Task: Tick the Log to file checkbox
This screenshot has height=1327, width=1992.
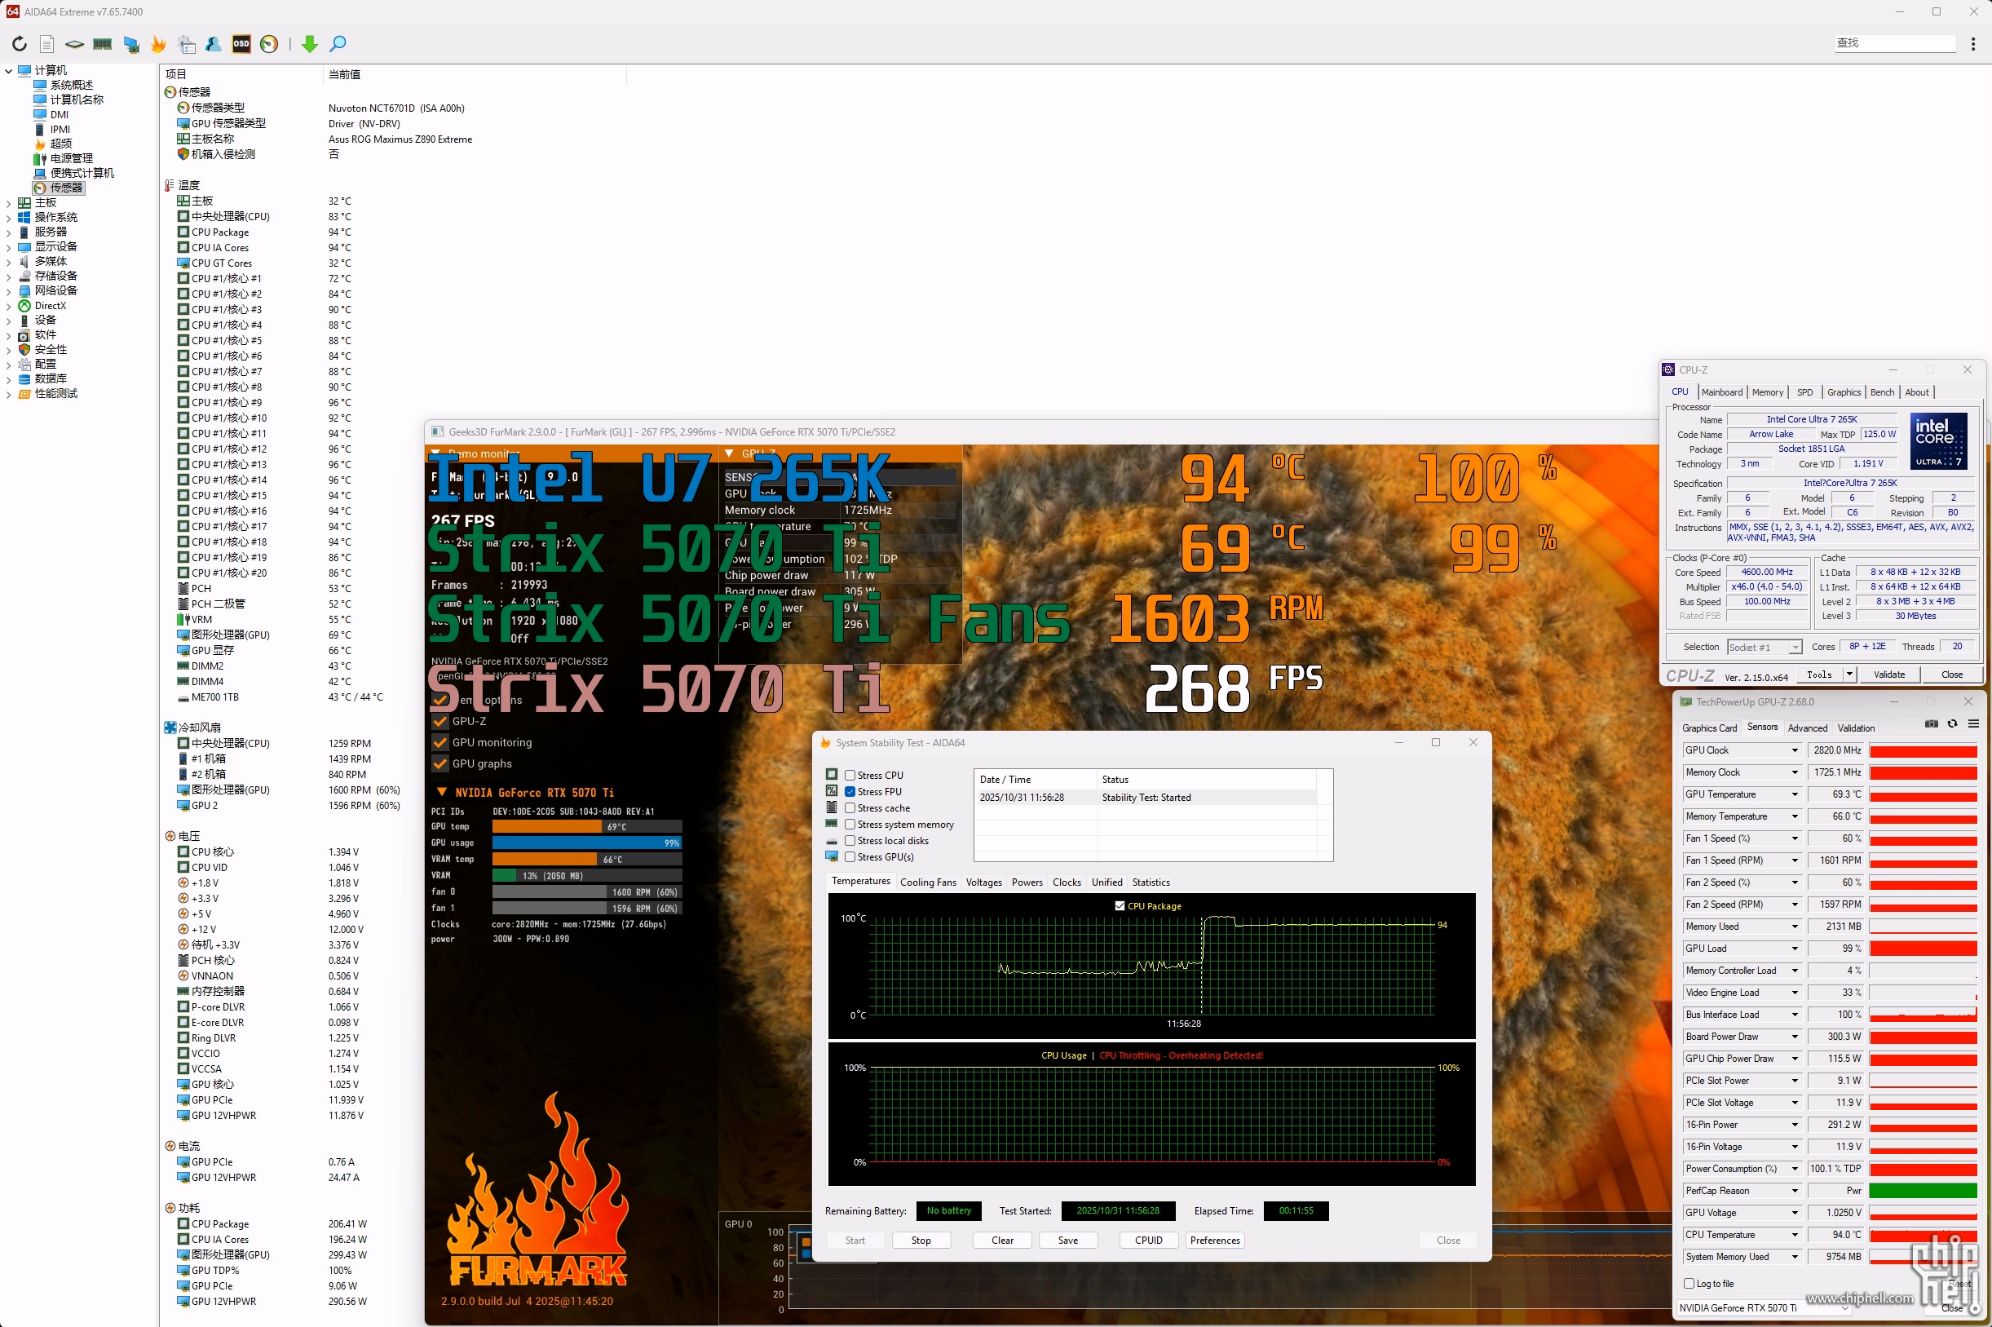Action: 1689,1284
